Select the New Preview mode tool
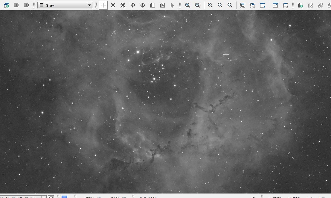Image resolution: width=331 pixels, height=198 pixels. (x=152, y=5)
